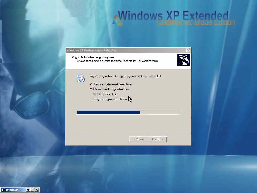This screenshot has height=193, width=257.
Task: Click the minimized 'Windows' window title
Action: 12,190
